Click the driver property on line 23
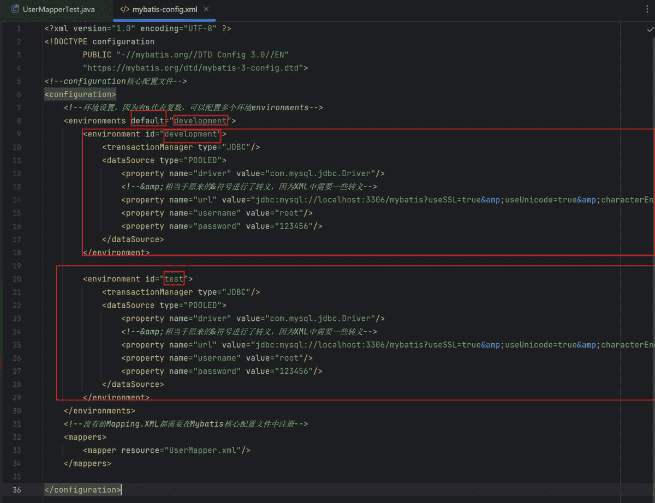 (253, 318)
